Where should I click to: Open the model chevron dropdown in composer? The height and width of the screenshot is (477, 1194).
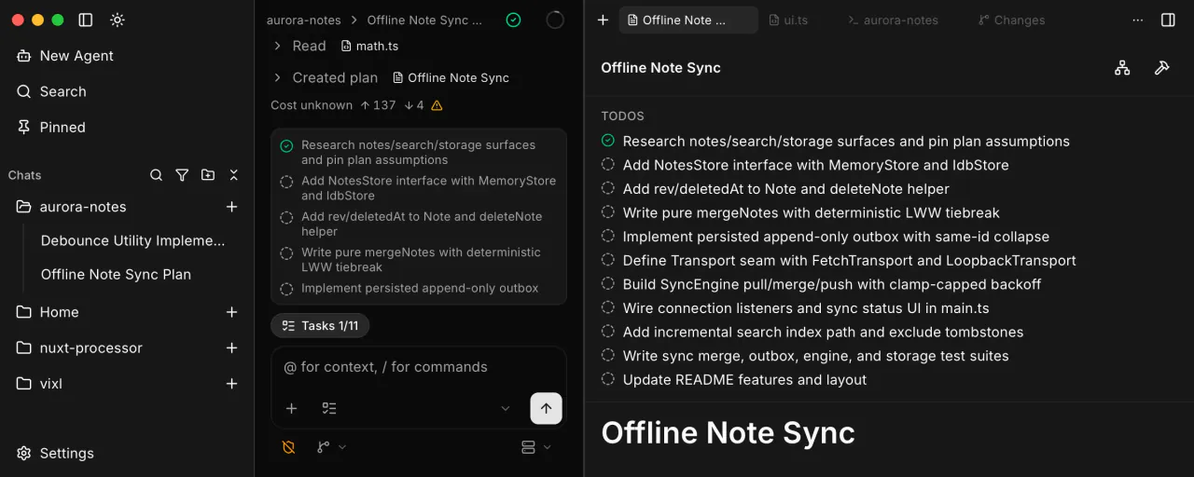506,408
